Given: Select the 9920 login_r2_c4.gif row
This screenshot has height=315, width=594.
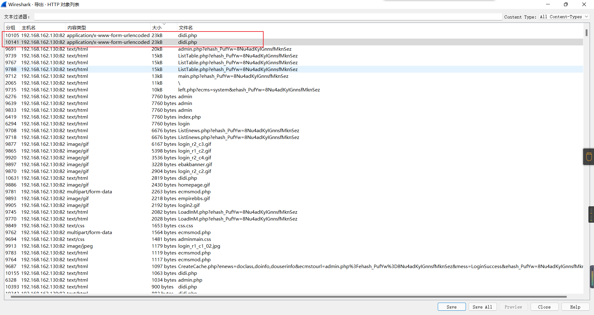Looking at the screenshot, I should (x=294, y=158).
